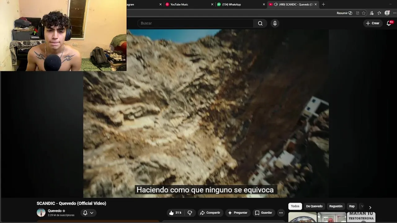Click the video player area
The image size is (397, 223).
pos(206,113)
